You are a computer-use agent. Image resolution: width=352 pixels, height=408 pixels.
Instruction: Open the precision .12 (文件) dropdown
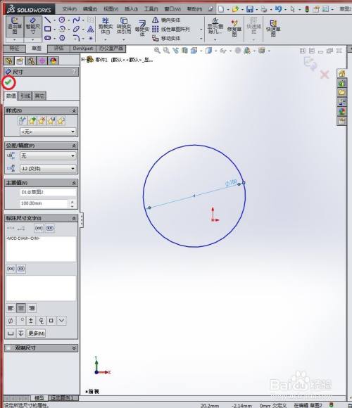[x=48, y=169]
